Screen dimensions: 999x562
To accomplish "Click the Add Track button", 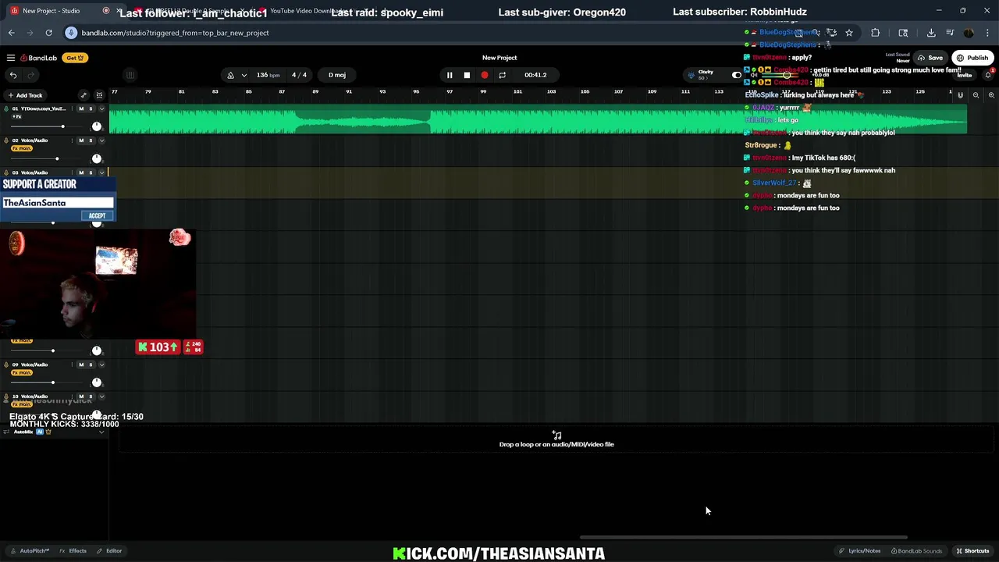I will click(x=25, y=95).
